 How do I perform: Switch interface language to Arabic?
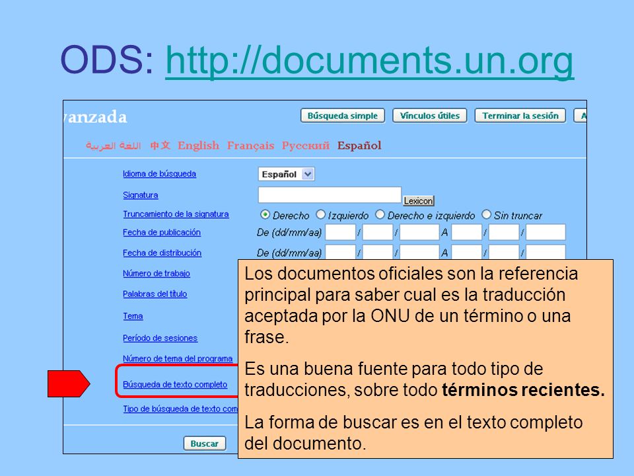pos(113,145)
